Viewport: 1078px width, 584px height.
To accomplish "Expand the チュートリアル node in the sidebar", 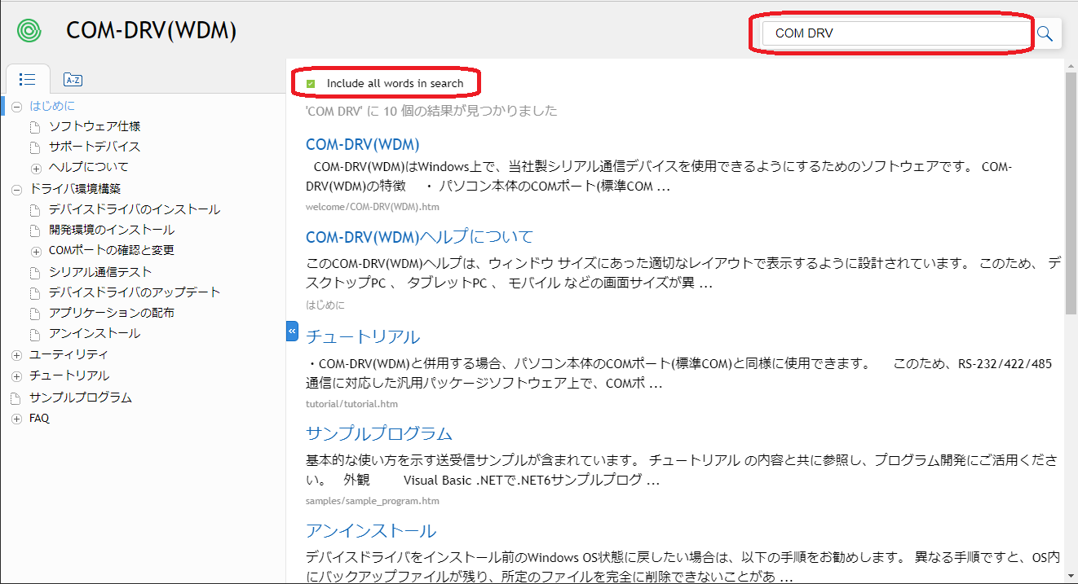I will (x=16, y=376).
